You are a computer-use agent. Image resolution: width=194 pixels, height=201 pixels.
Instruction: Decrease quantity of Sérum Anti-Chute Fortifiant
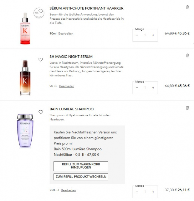click(x=137, y=35)
